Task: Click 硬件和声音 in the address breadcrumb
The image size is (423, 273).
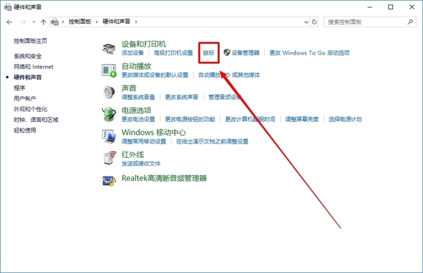Action: [116, 22]
